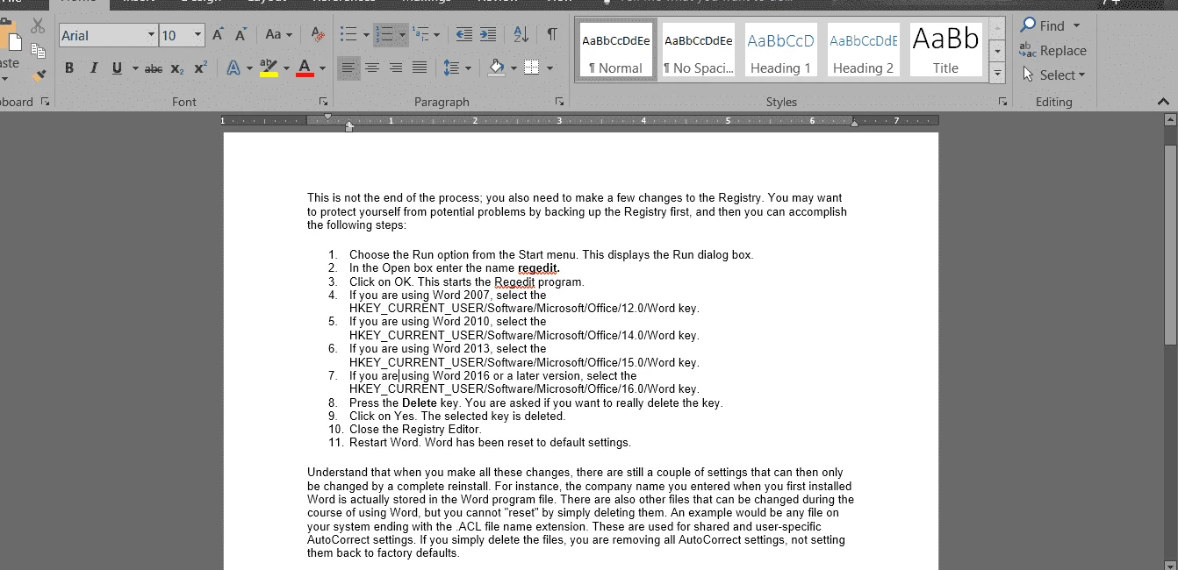
Task: Open line and paragraph spacing
Action: pyautogui.click(x=452, y=68)
